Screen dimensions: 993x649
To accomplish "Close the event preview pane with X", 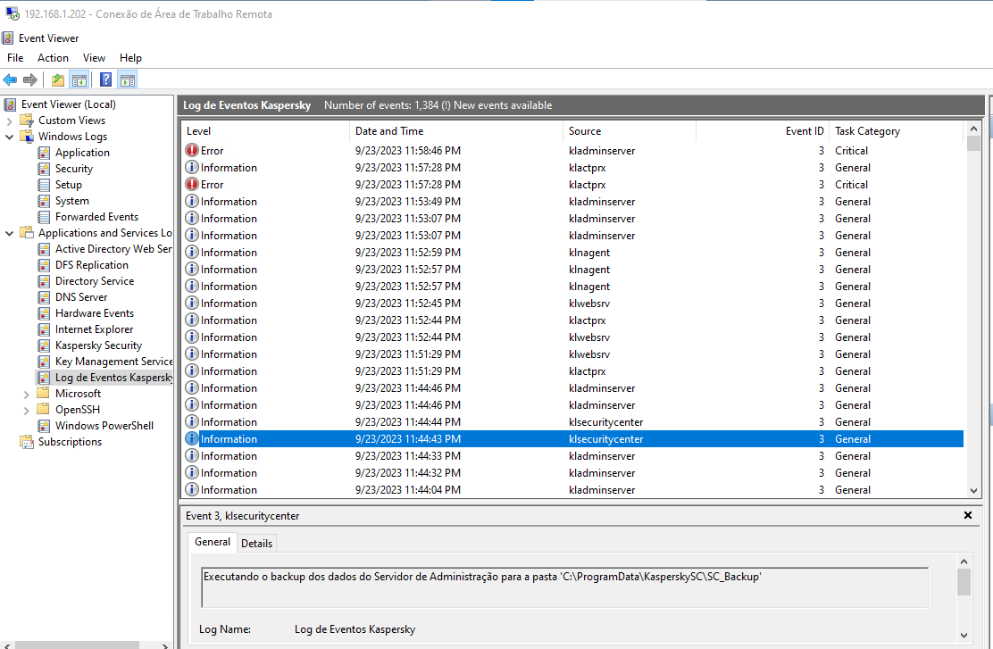I will tap(968, 515).
